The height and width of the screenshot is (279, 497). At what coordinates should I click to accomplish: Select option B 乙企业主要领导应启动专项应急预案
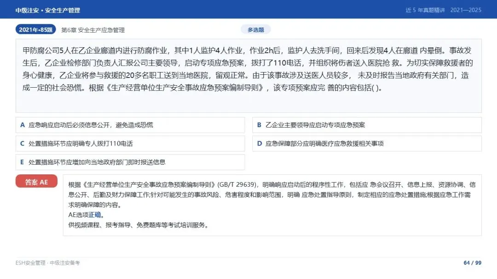(x=367, y=125)
